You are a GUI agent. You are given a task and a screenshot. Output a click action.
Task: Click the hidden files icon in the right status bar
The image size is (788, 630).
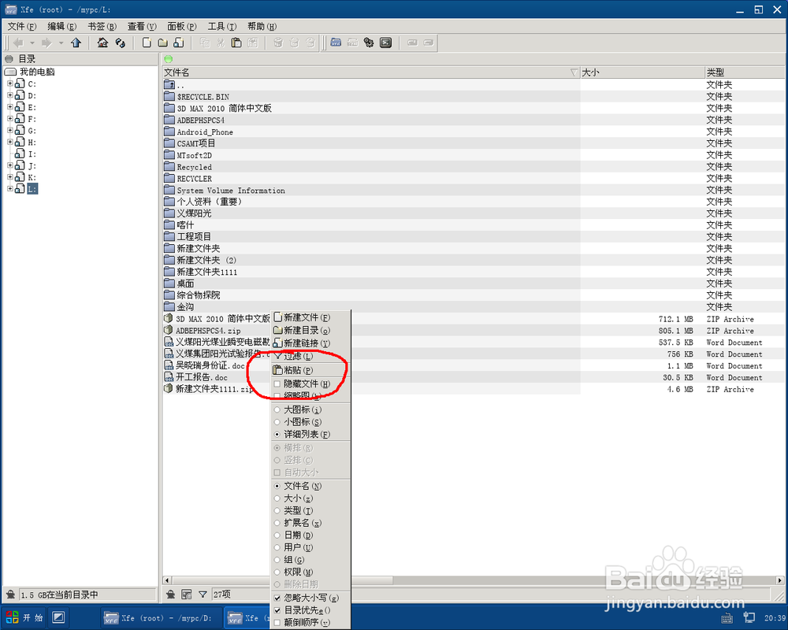tap(171, 595)
